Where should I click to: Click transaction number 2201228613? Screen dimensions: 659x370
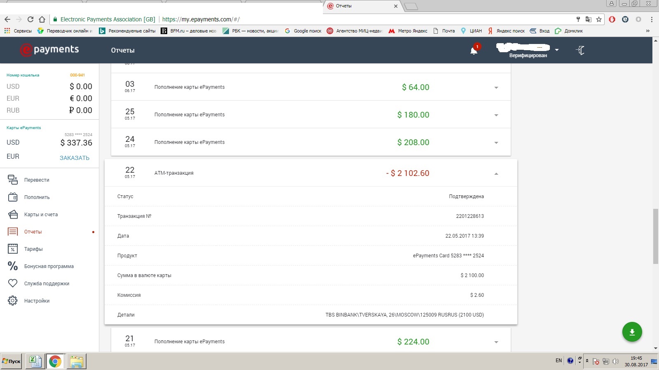pos(470,216)
